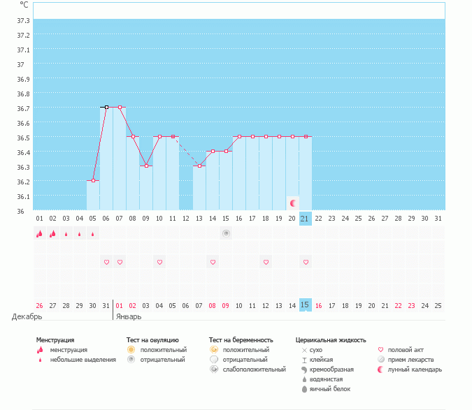
Task: Click the heart icon on cycle day 21
Action: pos(306,262)
